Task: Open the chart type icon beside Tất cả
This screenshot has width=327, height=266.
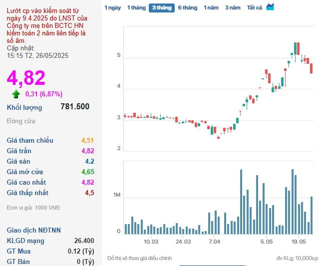Action: coord(270,7)
